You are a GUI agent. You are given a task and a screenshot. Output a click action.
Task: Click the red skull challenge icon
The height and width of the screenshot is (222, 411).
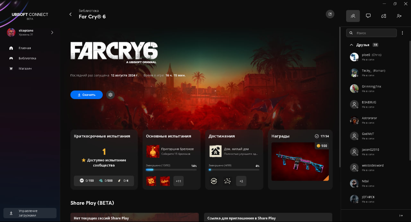(x=153, y=151)
